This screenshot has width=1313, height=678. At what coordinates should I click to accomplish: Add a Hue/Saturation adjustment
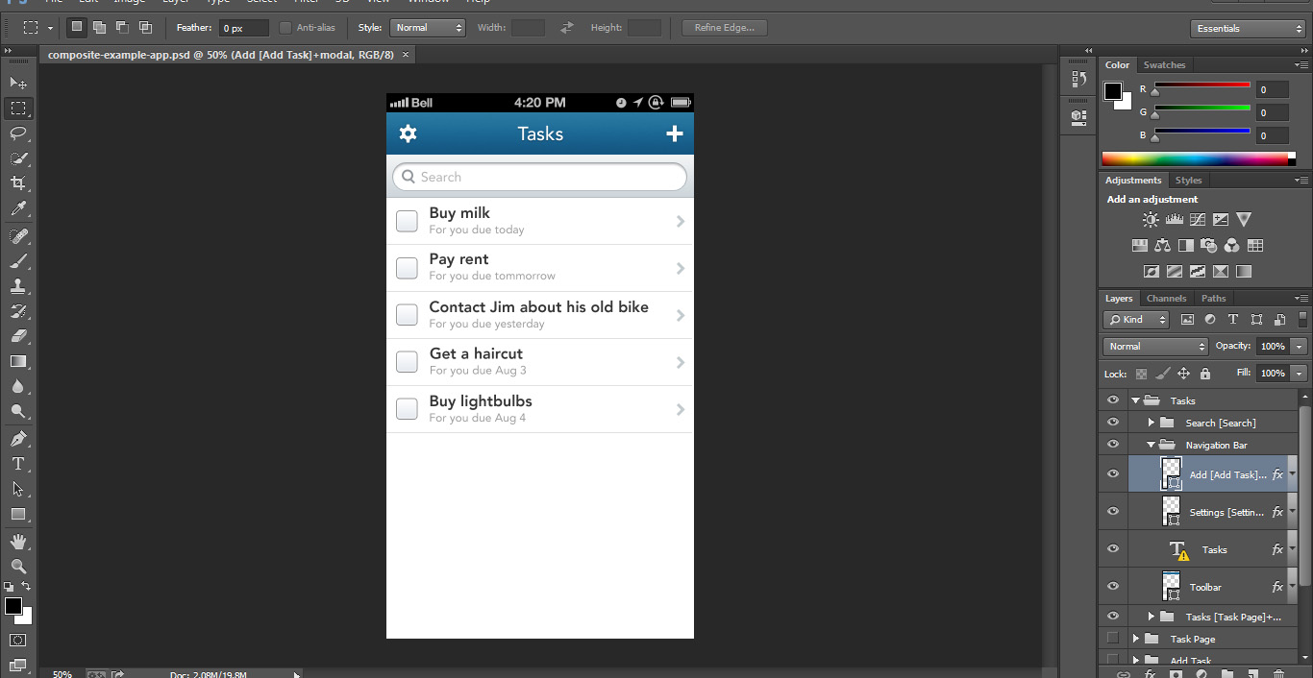1139,245
